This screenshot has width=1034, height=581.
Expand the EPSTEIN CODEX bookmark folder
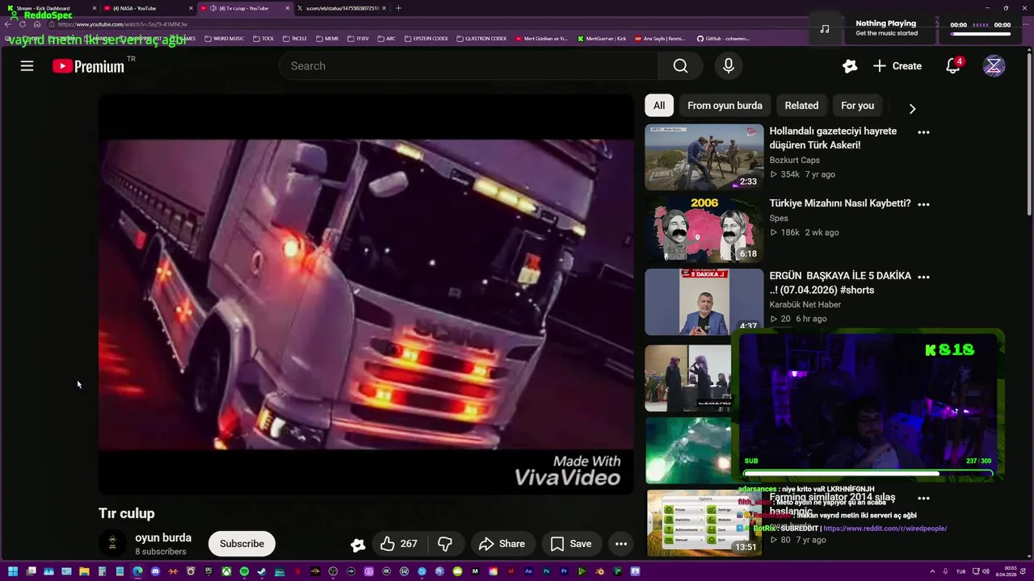[x=425, y=38]
